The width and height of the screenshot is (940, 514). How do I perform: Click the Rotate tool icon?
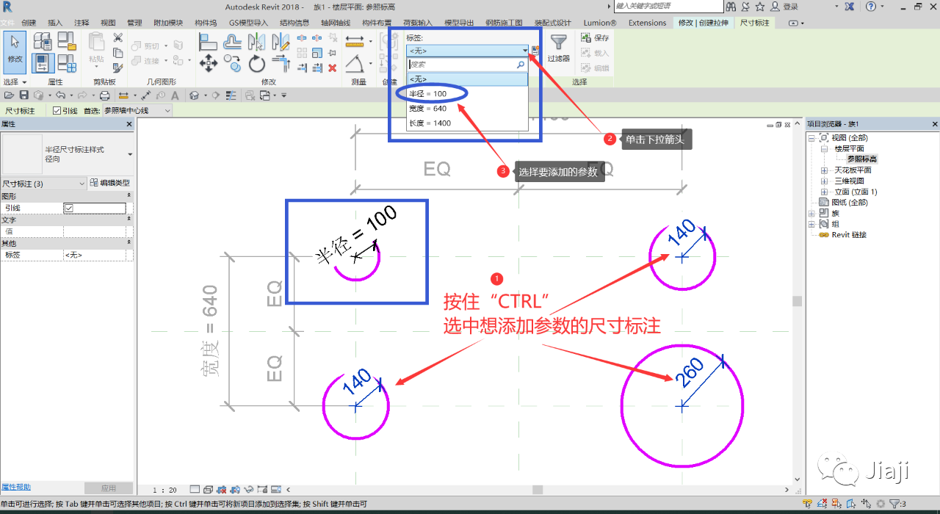tap(257, 64)
